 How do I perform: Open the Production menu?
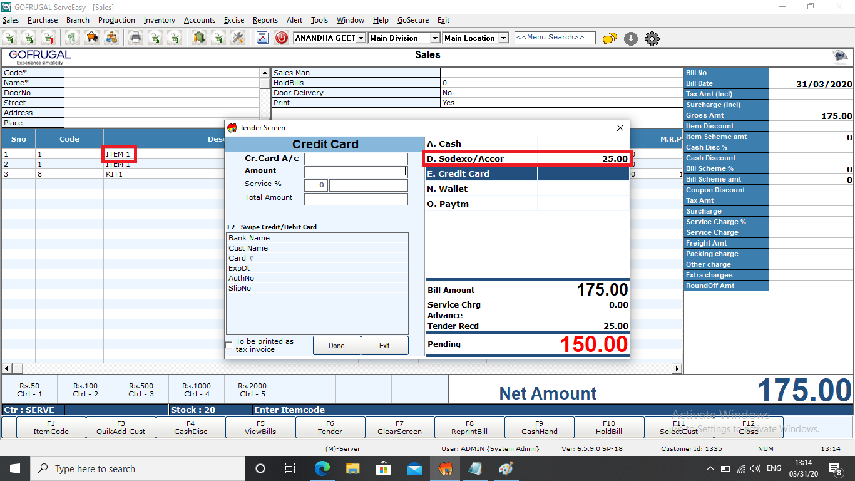click(x=116, y=20)
